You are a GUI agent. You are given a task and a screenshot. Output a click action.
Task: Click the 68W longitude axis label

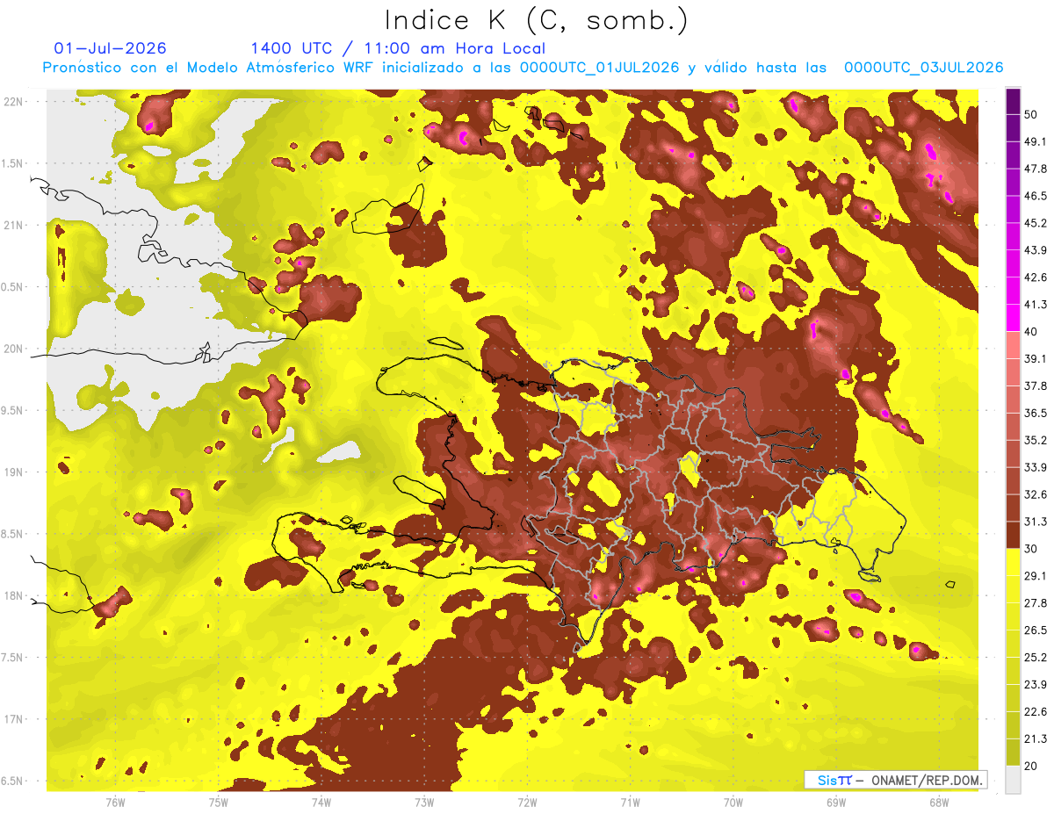pos(938,802)
